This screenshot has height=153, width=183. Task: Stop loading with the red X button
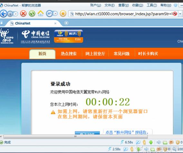[23, 14]
